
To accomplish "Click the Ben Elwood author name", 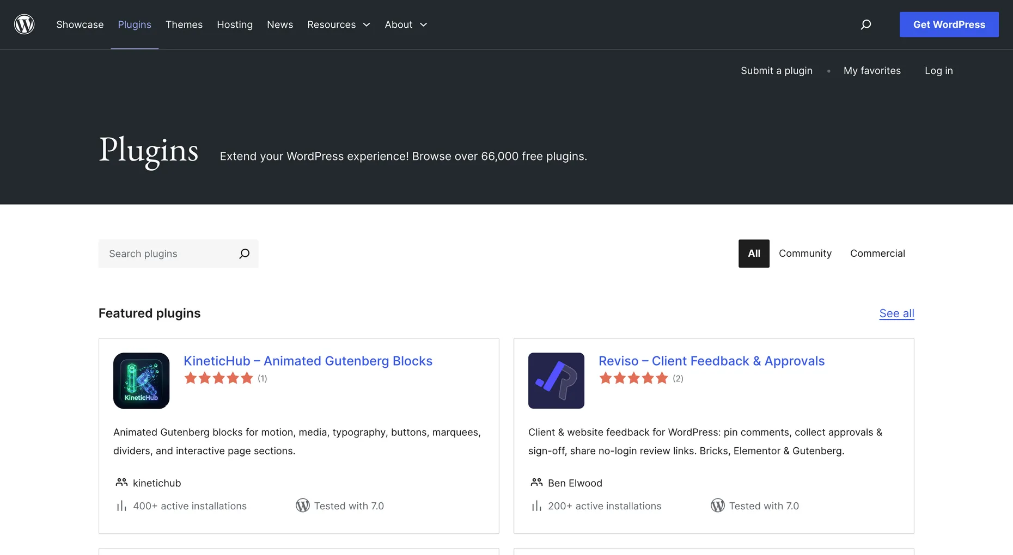I will (575, 483).
